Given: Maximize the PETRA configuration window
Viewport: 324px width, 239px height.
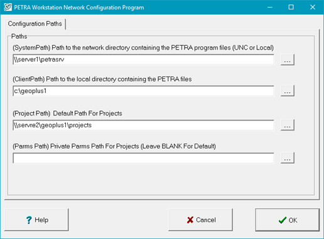Looking at the screenshot, I should 291,8.
